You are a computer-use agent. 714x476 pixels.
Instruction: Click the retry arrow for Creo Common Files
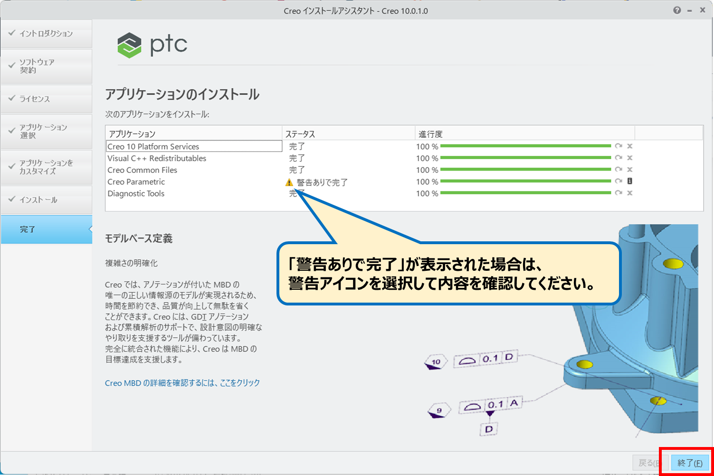click(x=618, y=170)
